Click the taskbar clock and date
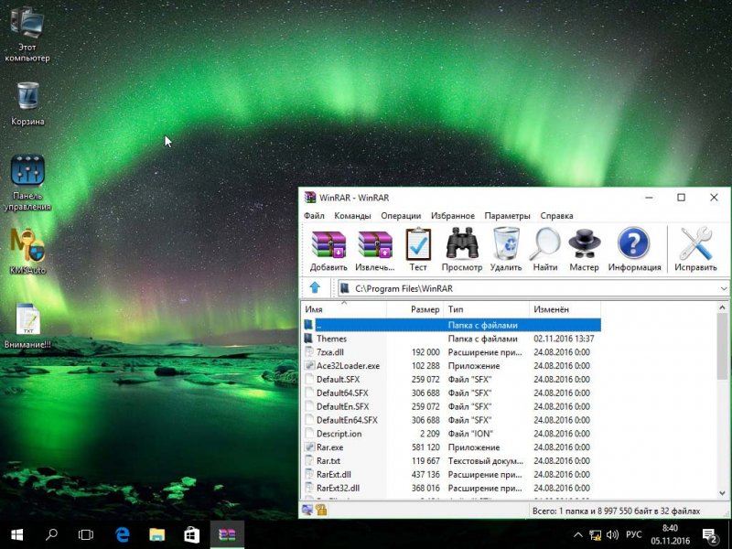The width and height of the screenshot is (732, 549). 670,535
